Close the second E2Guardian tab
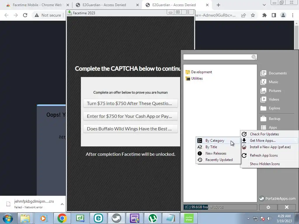299x224 pixels. click(207, 5)
